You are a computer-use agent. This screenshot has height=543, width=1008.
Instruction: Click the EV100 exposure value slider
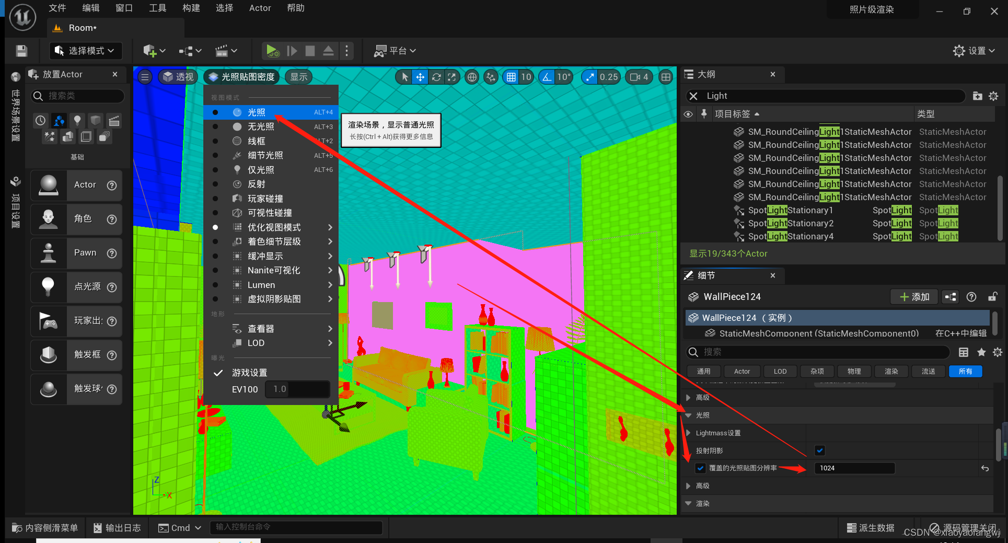tap(297, 389)
